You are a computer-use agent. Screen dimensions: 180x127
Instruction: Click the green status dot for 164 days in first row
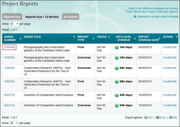(x=117, y=47)
